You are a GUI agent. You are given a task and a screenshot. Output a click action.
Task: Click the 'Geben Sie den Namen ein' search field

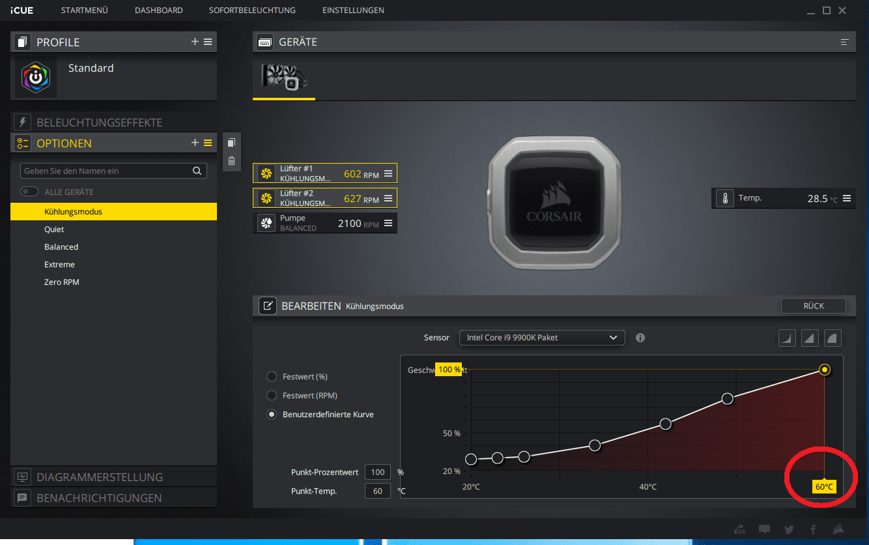(x=113, y=171)
